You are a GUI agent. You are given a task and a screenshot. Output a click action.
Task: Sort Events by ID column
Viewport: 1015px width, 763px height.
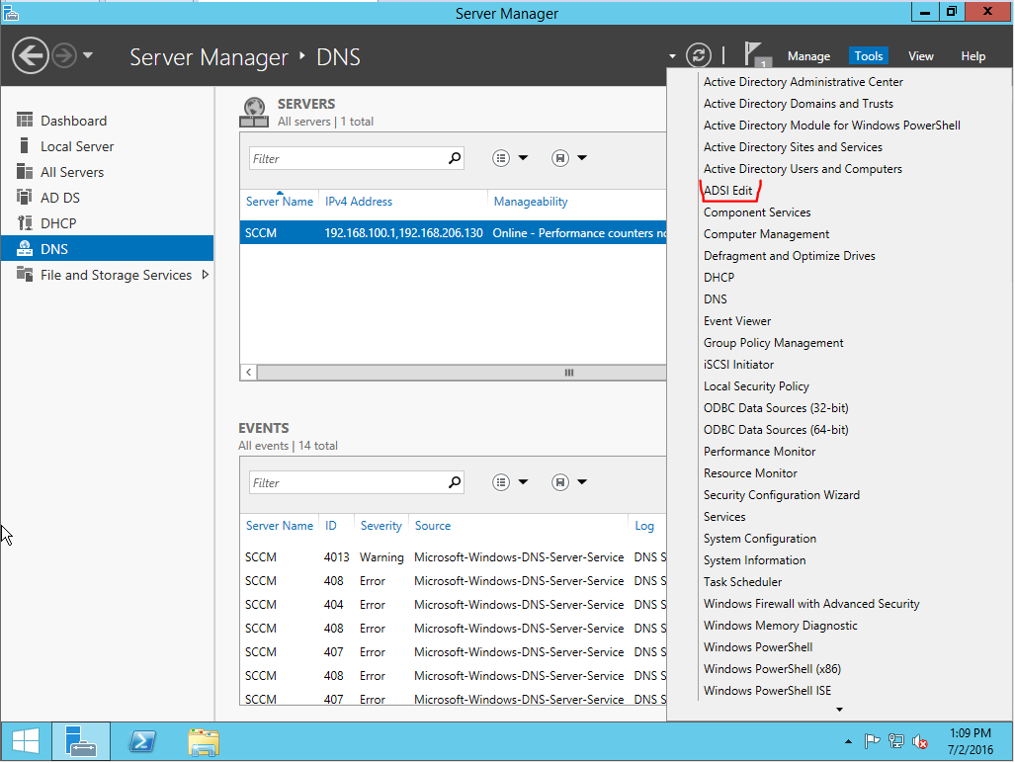331,526
